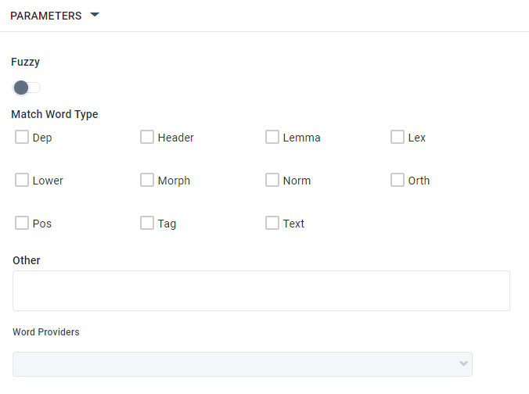Image resolution: width=529 pixels, height=394 pixels.
Task: Click the PARAMETERS header label
Action: click(x=46, y=16)
